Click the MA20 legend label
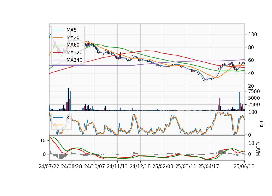This screenshot has width=272, height=196. coord(73,37)
